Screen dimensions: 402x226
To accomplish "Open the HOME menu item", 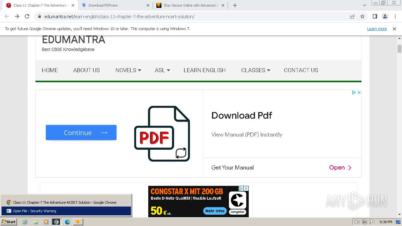I will (50, 70).
